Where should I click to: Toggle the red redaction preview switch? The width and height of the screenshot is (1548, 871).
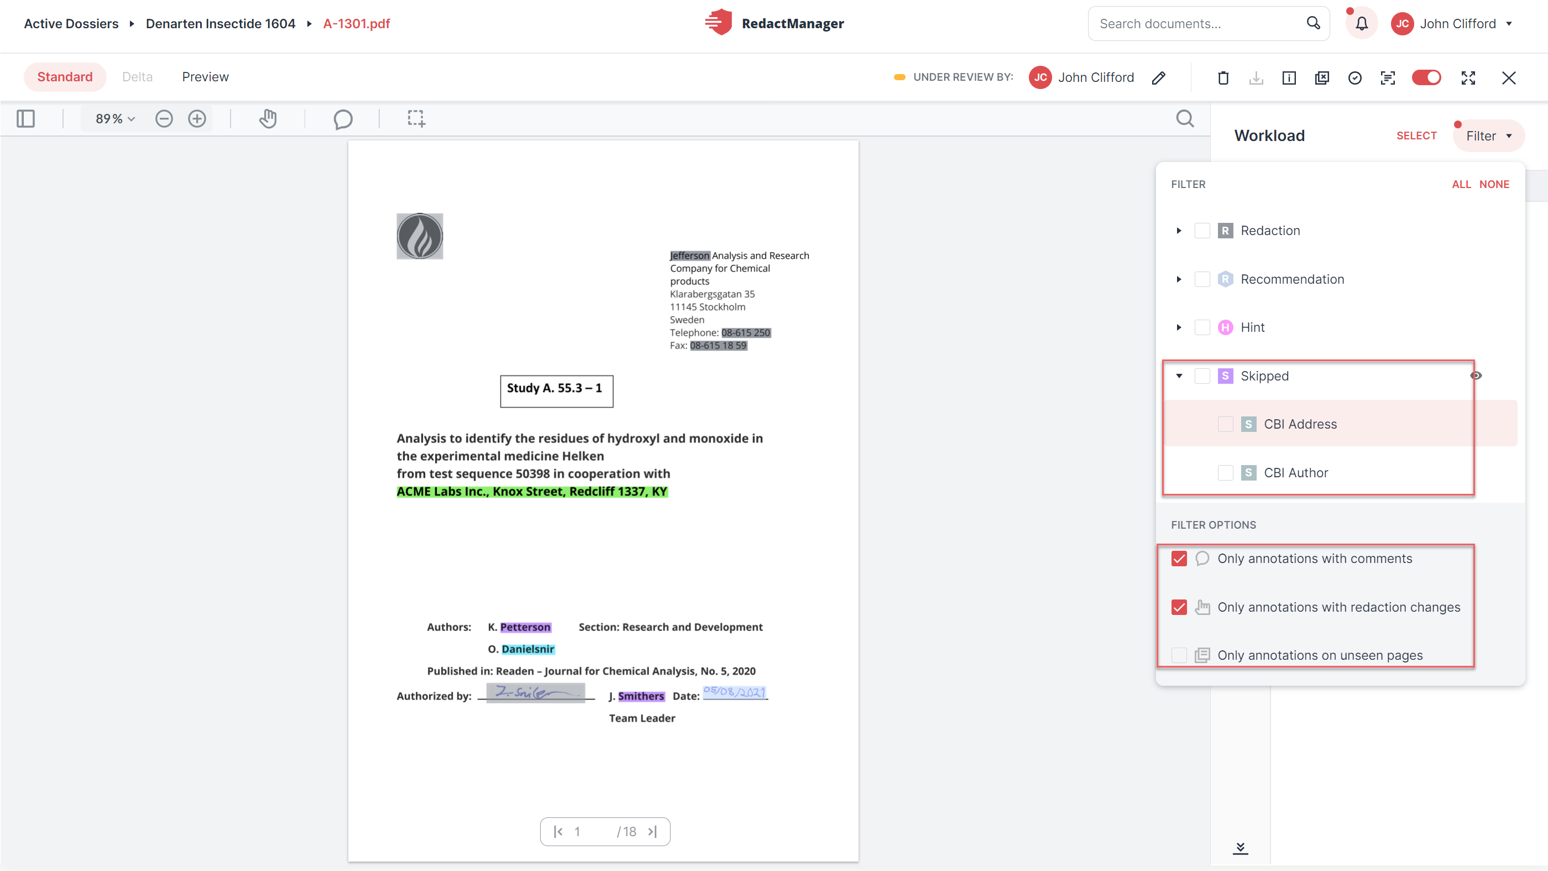[x=1426, y=77]
